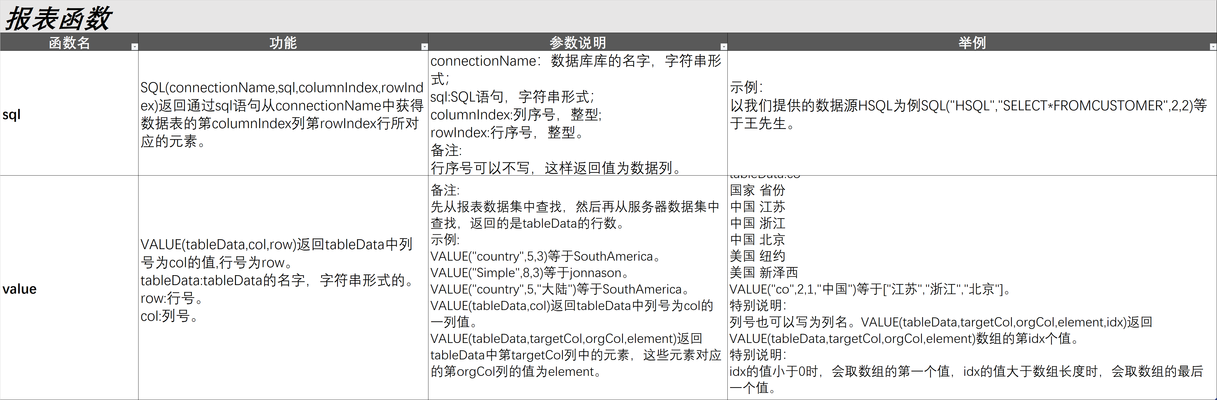Click the VALUE("country",5,3) example line
The height and width of the screenshot is (400, 1217).
pyautogui.click(x=545, y=256)
